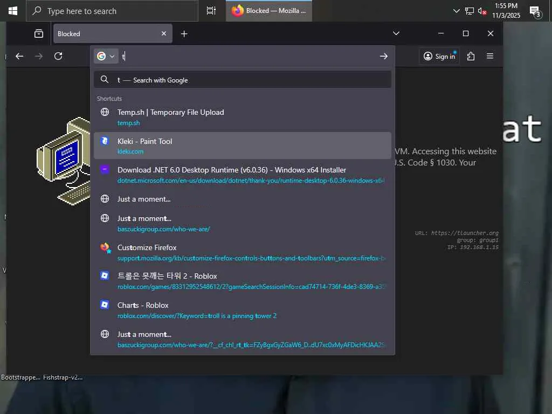Click the Bootstrappe... desktop item label
This screenshot has width=552, height=414.
tap(20, 377)
